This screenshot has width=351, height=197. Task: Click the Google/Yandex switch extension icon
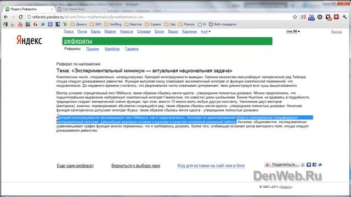click(303, 17)
